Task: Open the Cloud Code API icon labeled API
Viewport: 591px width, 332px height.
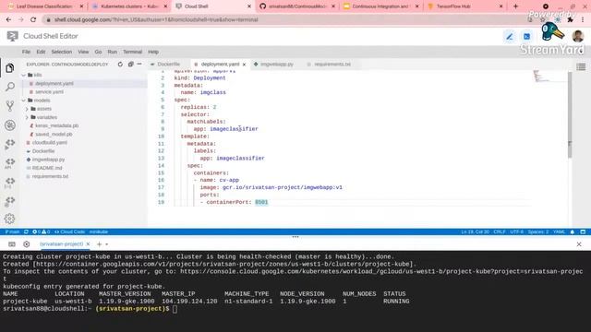Action: [10, 163]
